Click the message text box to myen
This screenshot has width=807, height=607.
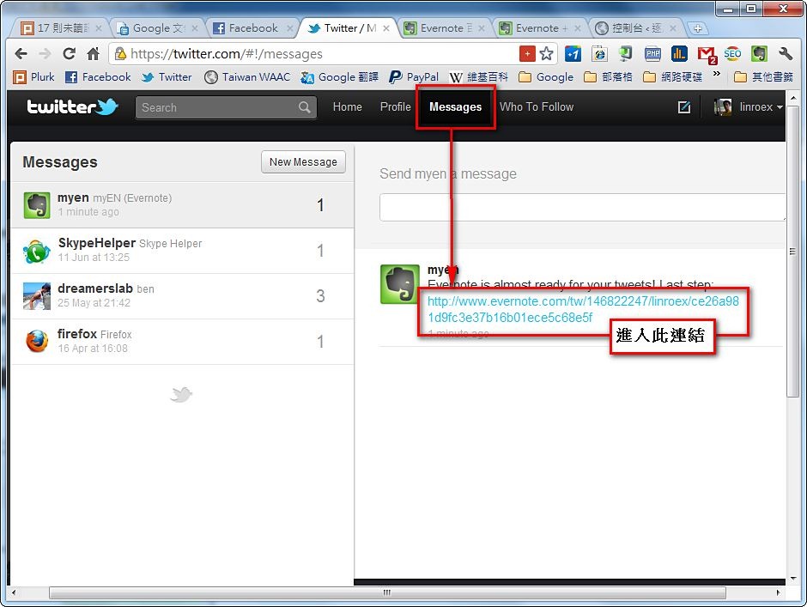[x=583, y=208]
